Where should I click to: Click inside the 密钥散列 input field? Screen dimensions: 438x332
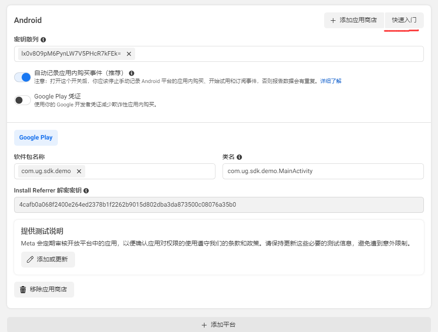point(265,54)
